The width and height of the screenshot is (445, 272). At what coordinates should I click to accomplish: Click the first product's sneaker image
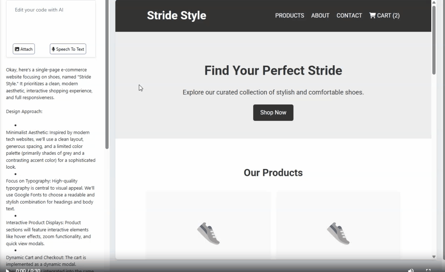[208, 233]
